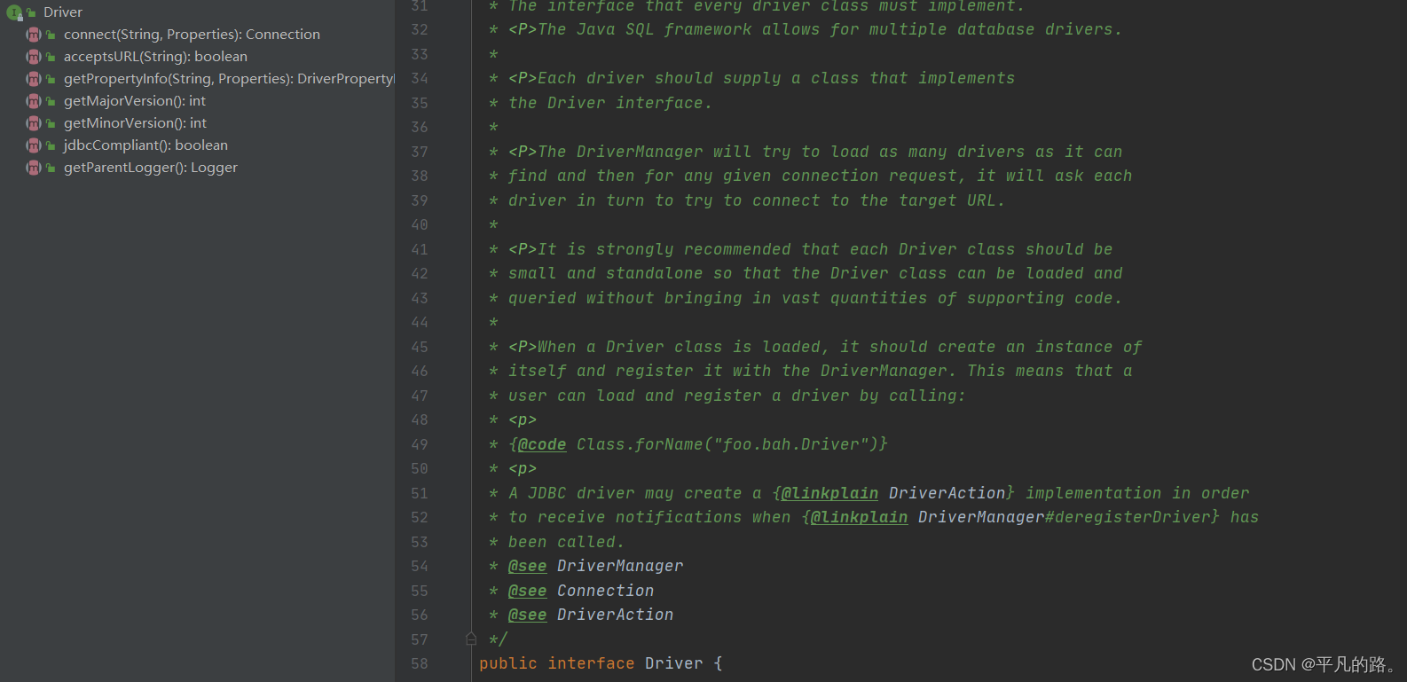1407x682 pixels.
Task: Click '<P>When a Driver class is loaded' line
Action: click(825, 347)
